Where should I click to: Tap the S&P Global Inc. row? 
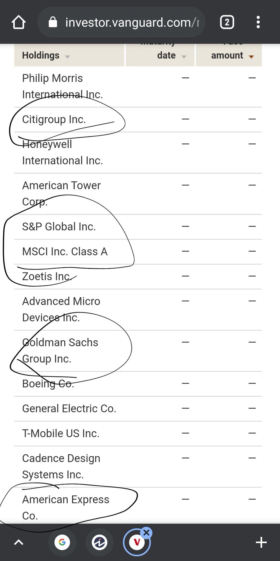(59, 227)
